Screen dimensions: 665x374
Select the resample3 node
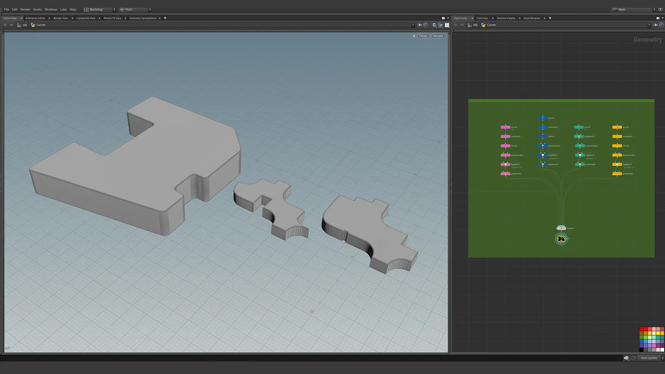pos(617,136)
